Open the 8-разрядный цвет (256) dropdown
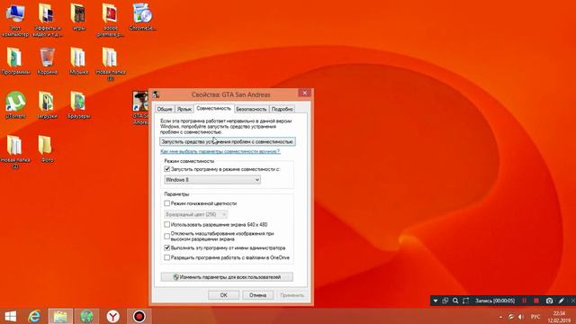 [x=196, y=214]
